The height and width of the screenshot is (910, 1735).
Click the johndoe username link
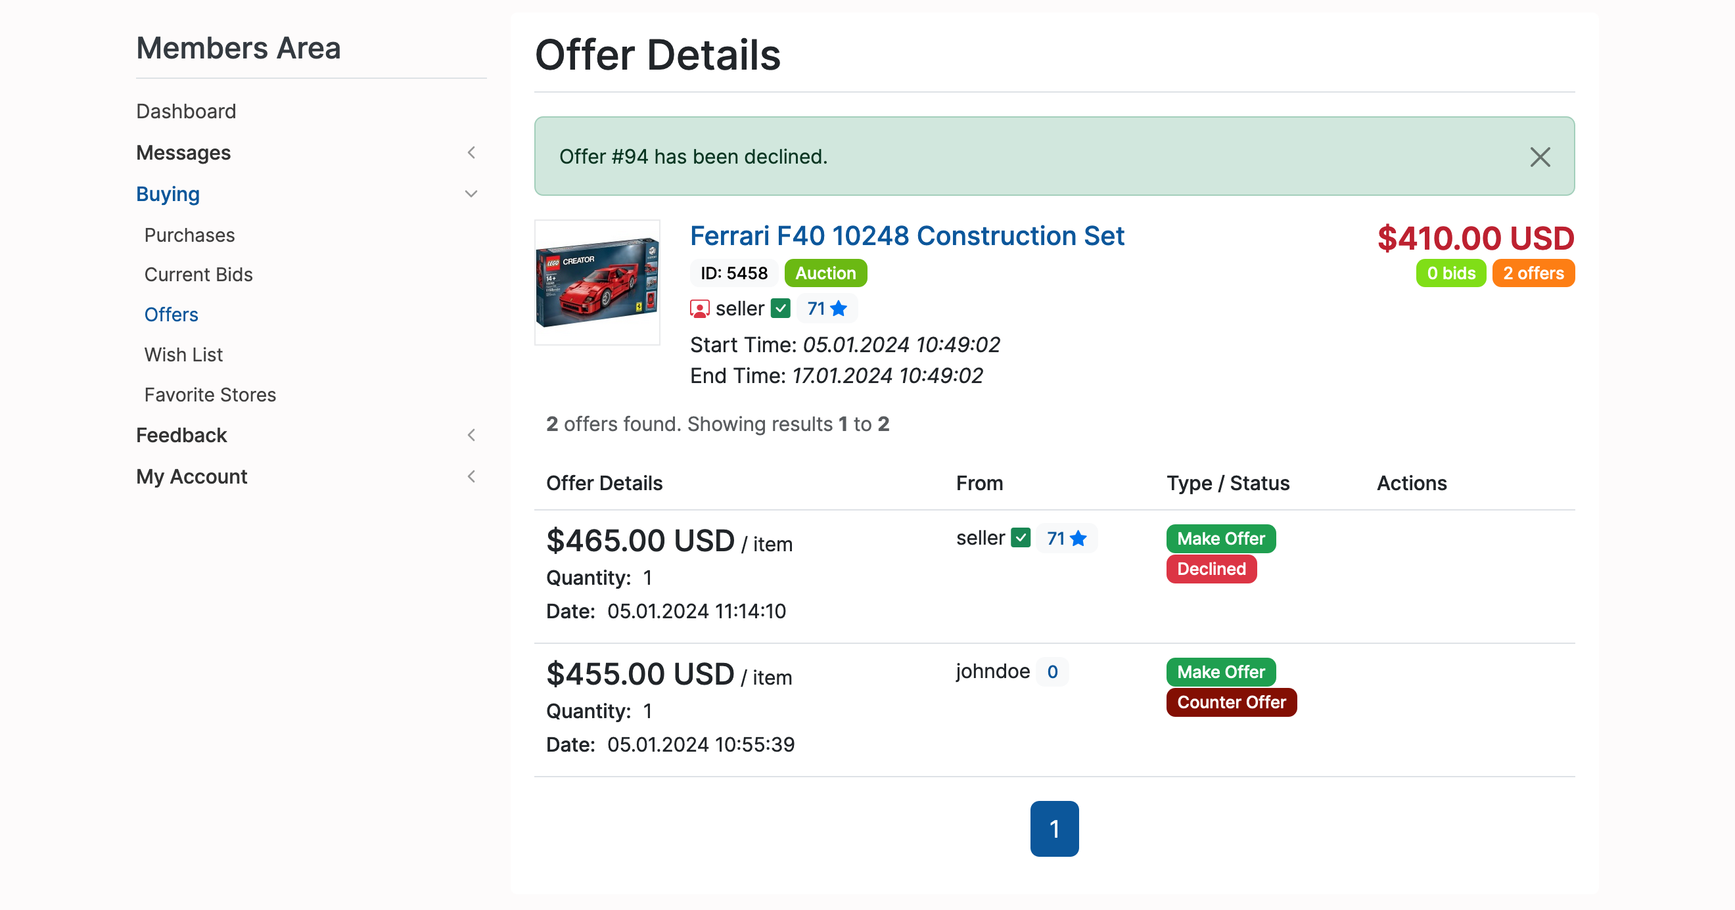tap(993, 671)
